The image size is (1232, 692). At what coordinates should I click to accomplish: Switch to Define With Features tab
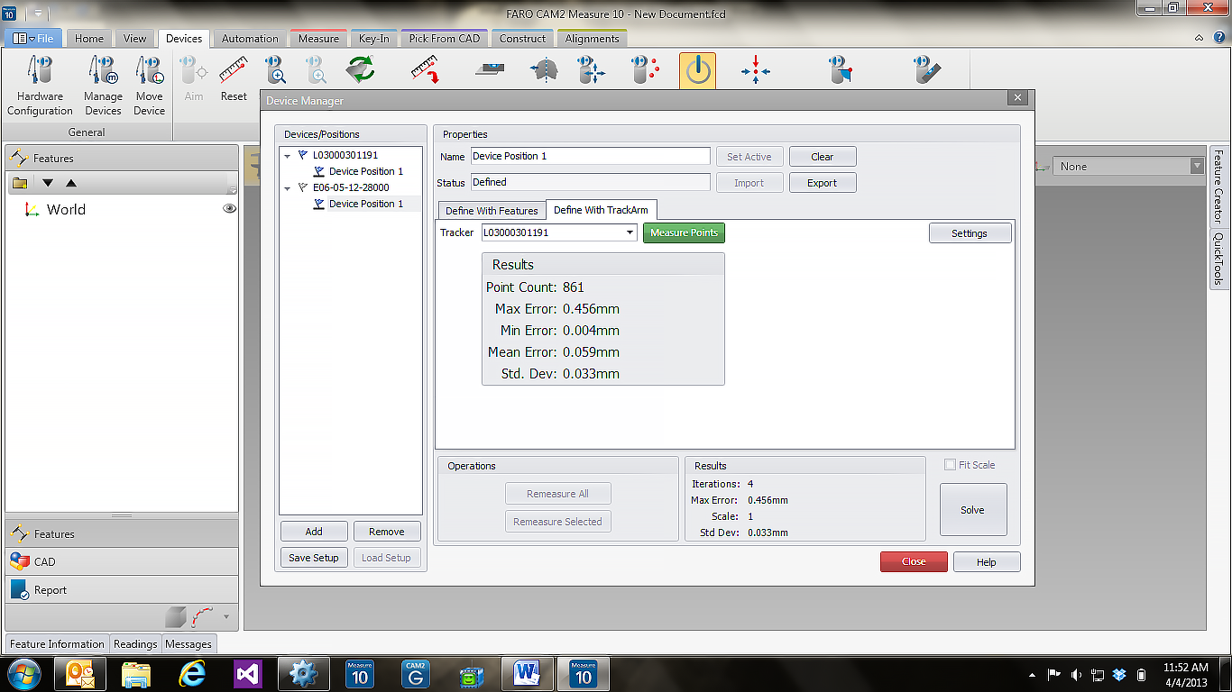point(492,211)
